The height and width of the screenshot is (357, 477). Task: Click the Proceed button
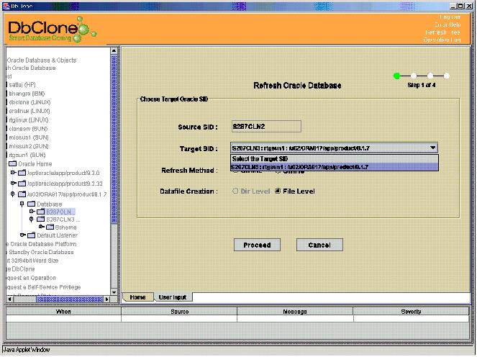tap(257, 245)
